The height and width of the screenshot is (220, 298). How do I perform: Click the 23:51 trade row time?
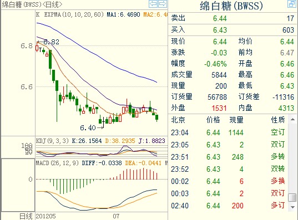[x=180, y=157]
